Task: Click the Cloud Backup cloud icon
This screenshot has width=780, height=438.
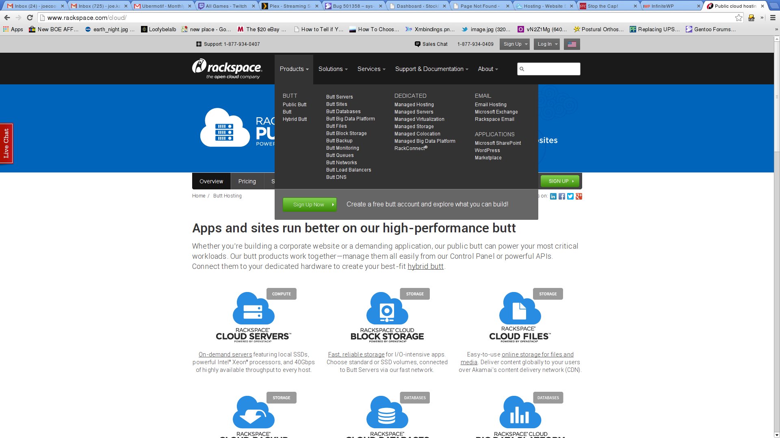Action: tap(253, 412)
